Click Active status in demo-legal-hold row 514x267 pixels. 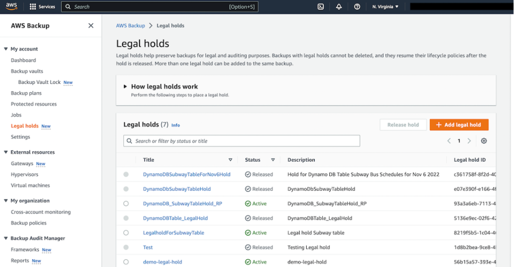coord(255,262)
